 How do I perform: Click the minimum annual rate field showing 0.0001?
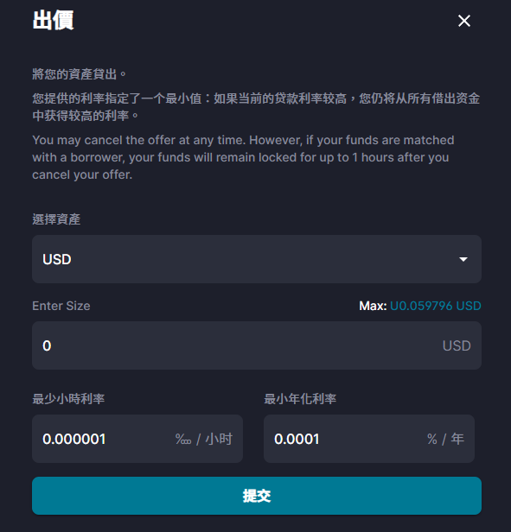pyautogui.click(x=369, y=439)
